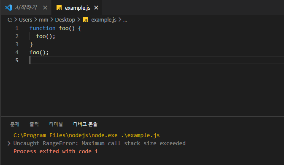Click the JS icon in the breadcrumb
284x165 pixels.
(x=85, y=19)
